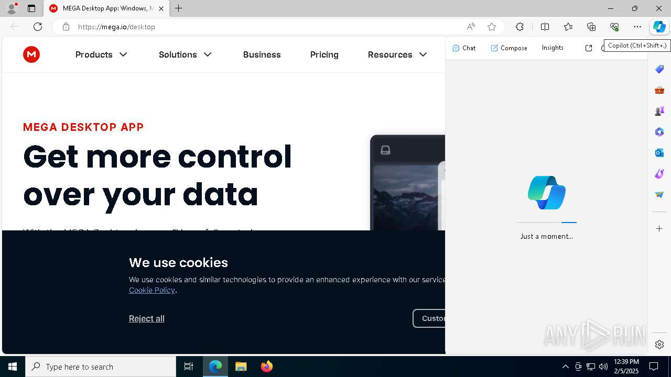Open sidebar Microsoft 365 icon
Image resolution: width=671 pixels, height=377 pixels.
[x=659, y=132]
